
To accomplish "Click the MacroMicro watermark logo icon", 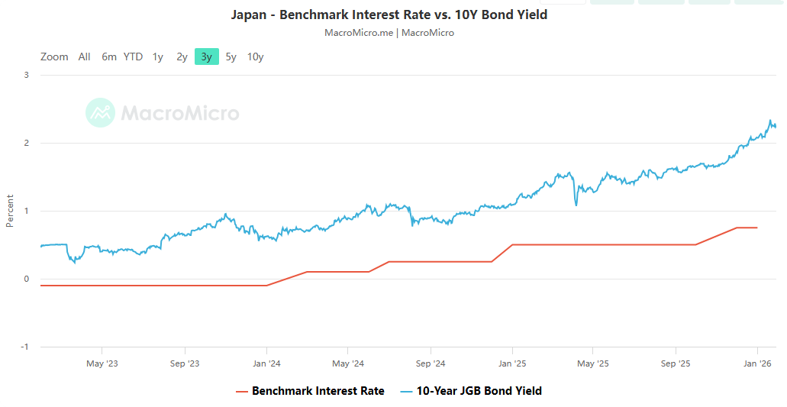I will [100, 113].
